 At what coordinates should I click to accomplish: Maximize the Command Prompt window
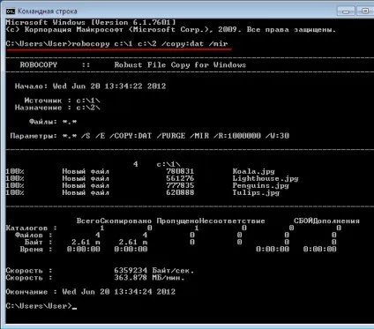pos(365,11)
